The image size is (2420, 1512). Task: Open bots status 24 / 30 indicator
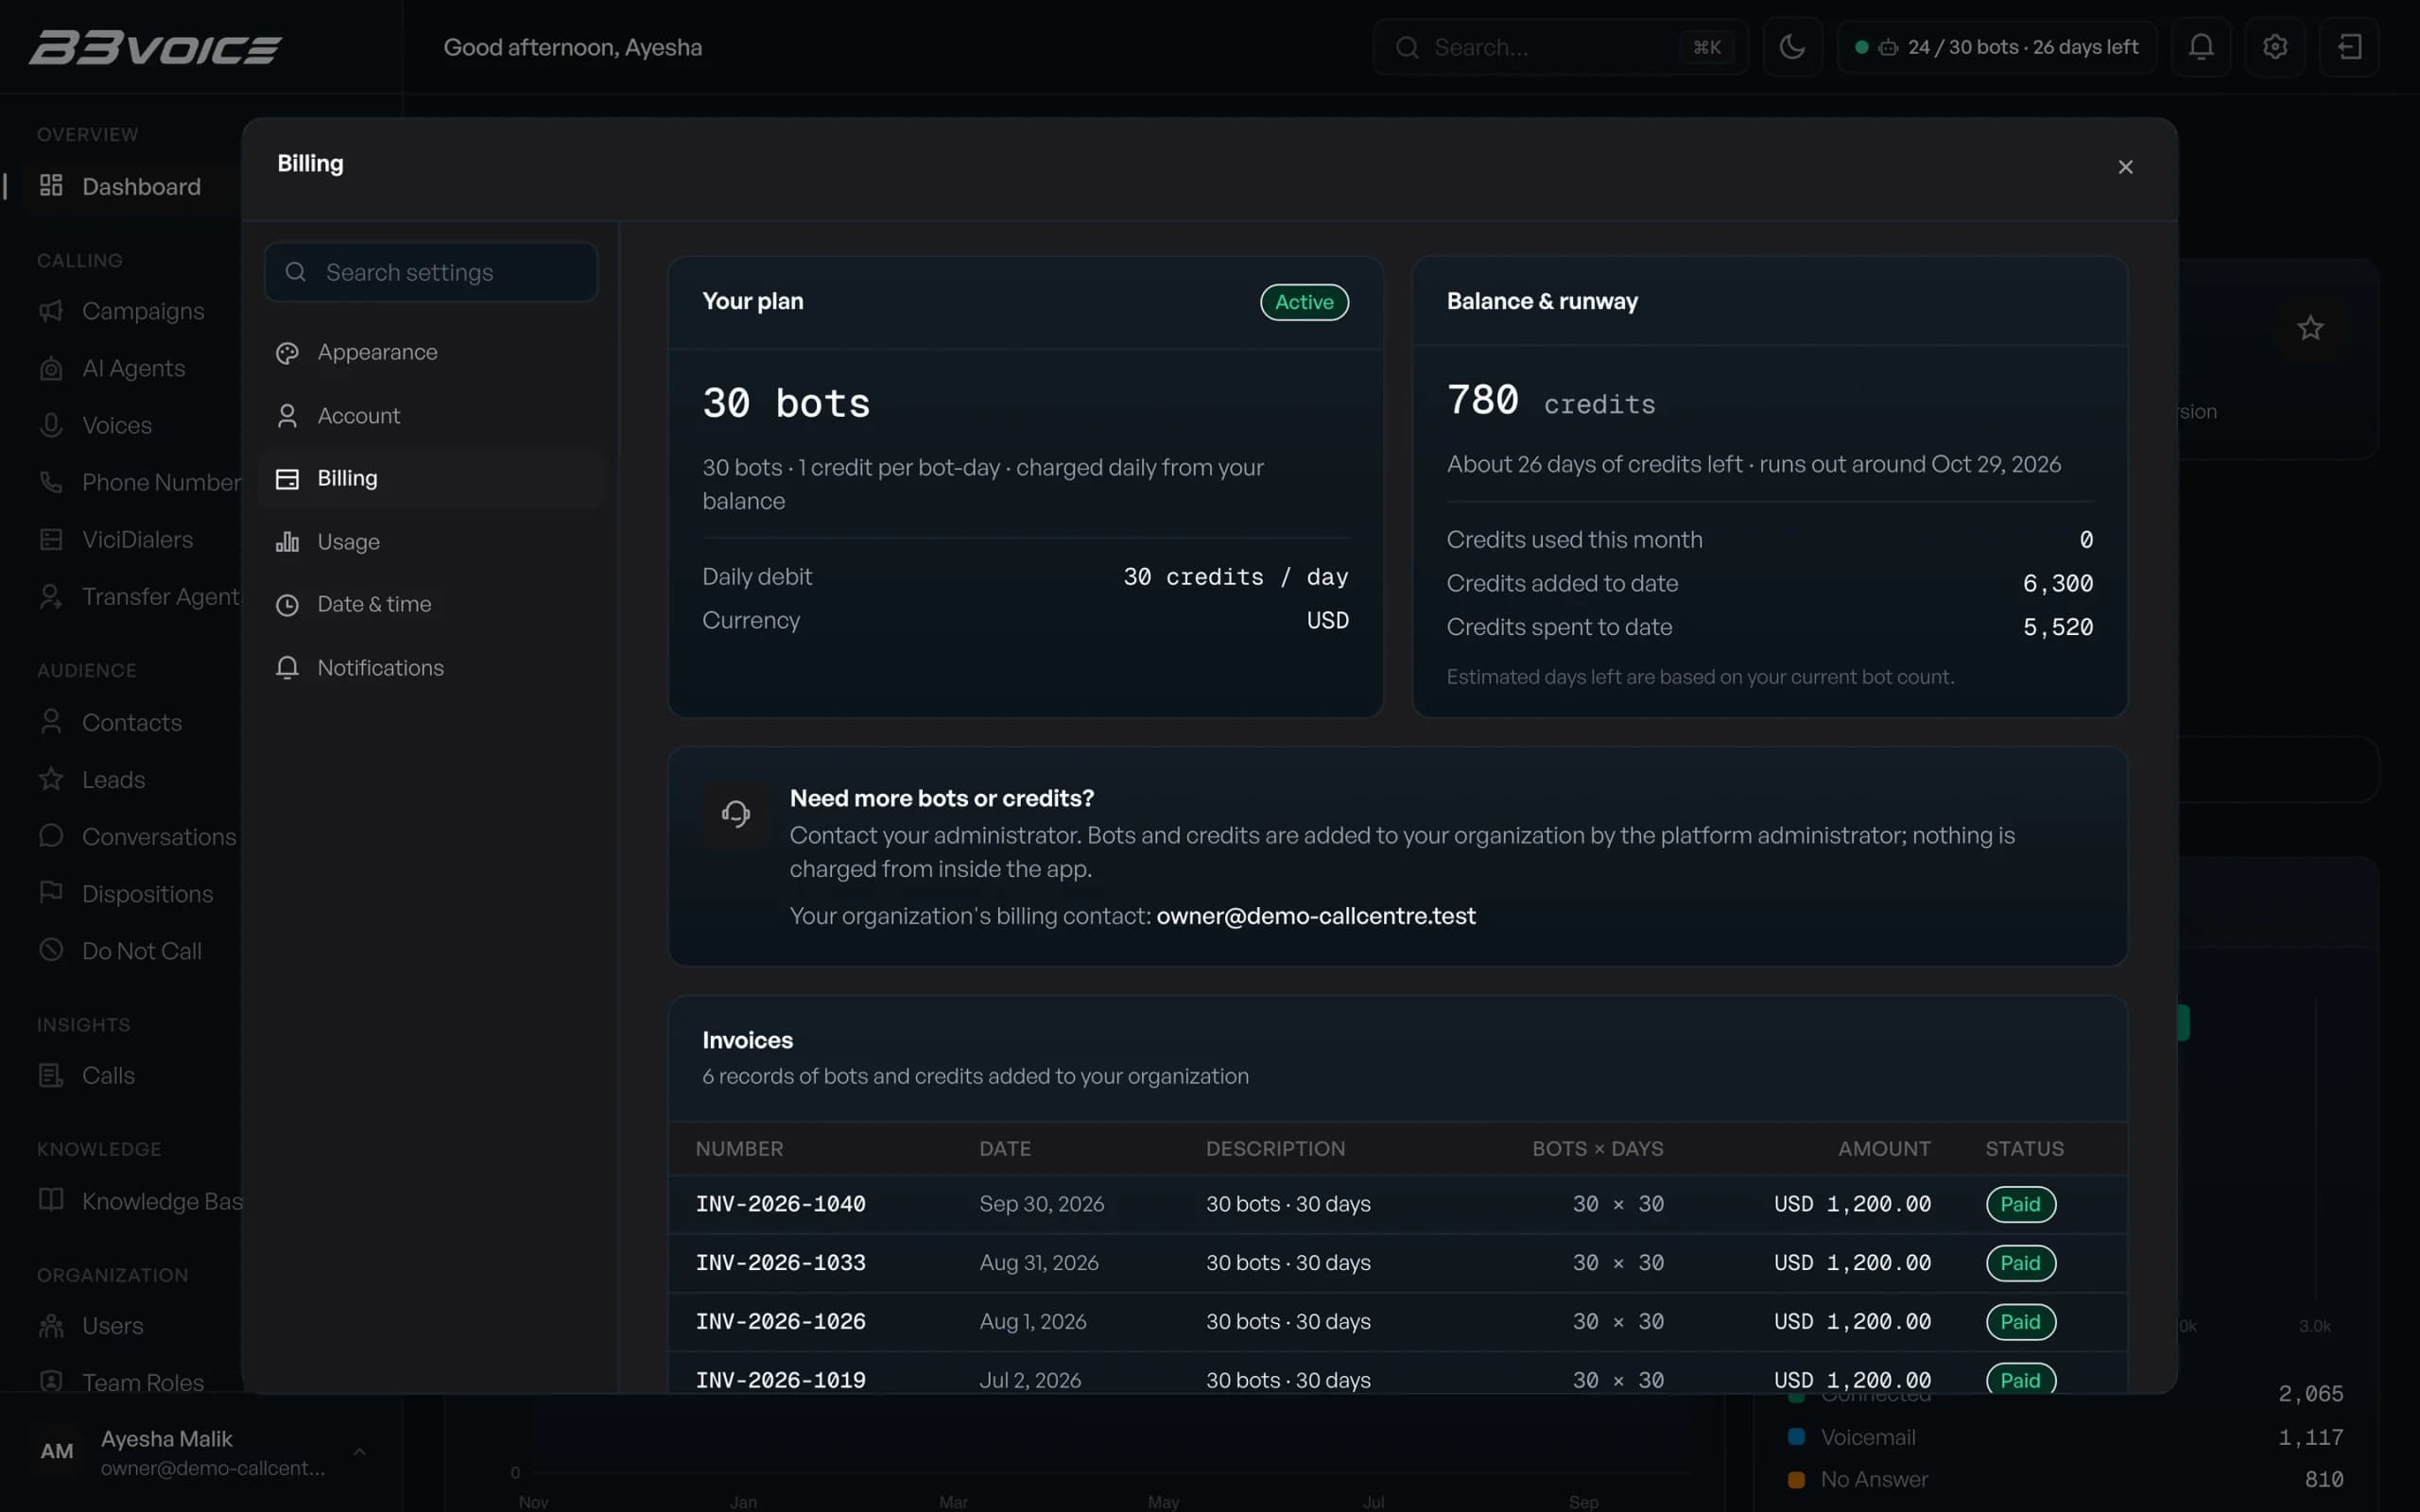point(1997,47)
